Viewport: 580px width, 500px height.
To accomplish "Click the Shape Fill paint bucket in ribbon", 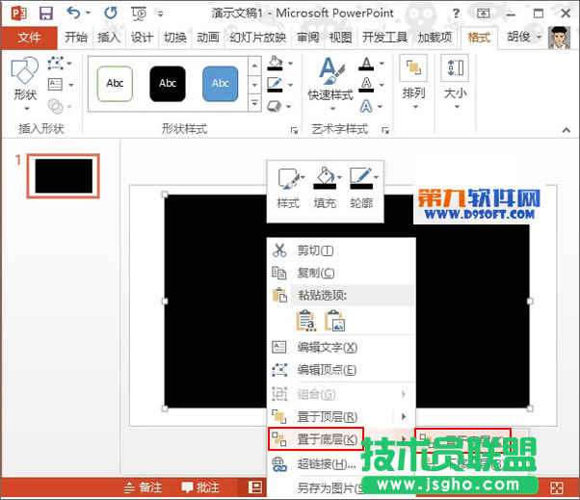I will (276, 63).
